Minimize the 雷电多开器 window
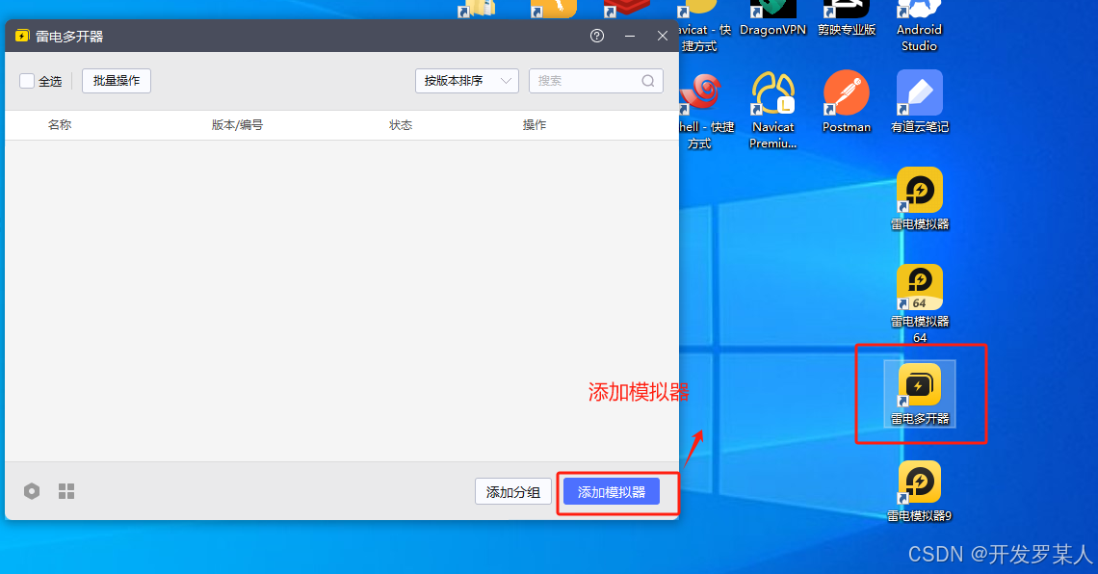The width and height of the screenshot is (1098, 574). (x=630, y=36)
